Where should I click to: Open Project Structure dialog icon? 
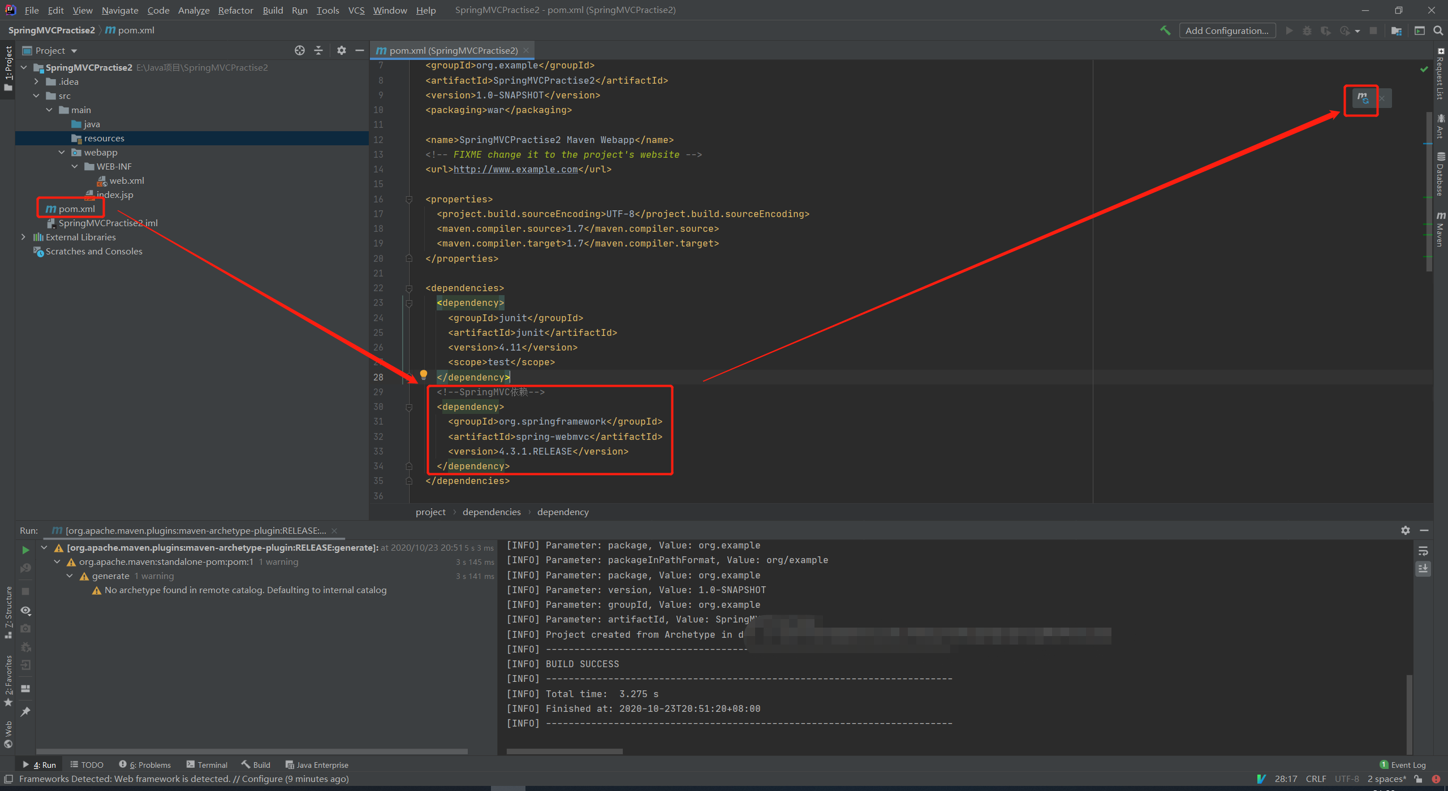[x=1396, y=31]
